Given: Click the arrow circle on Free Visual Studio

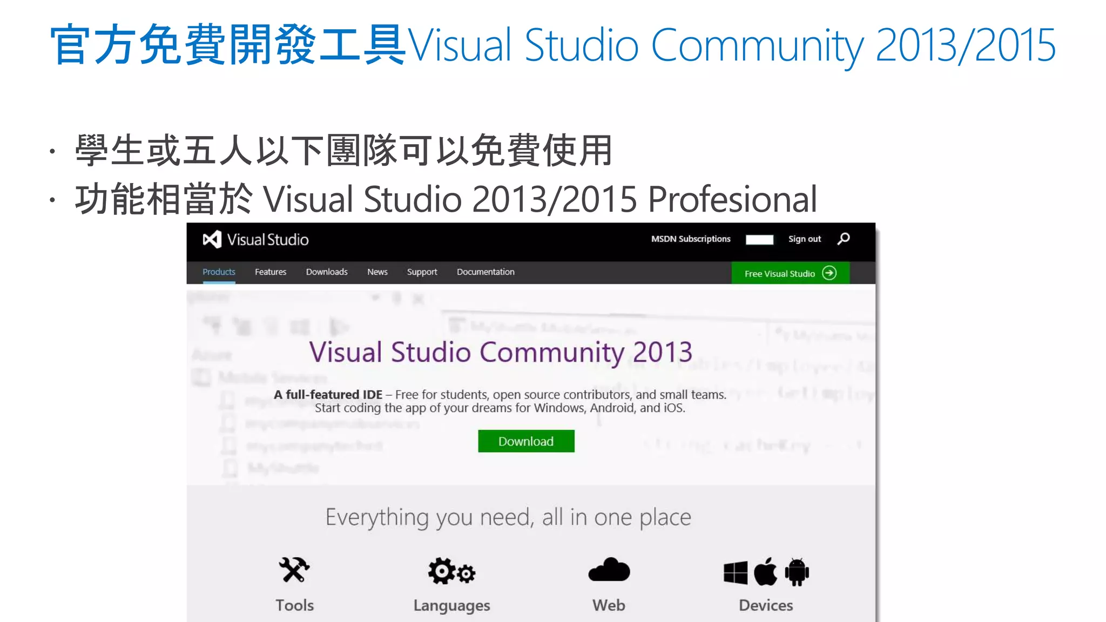Looking at the screenshot, I should tap(829, 273).
